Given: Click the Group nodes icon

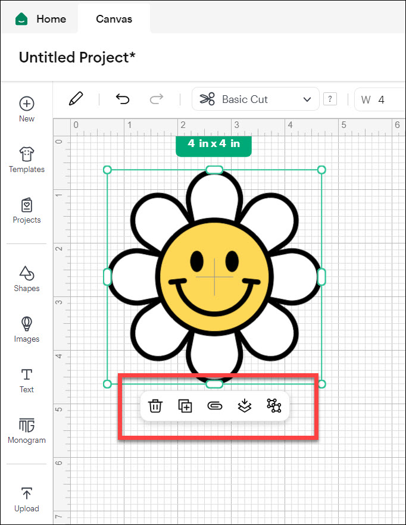Looking at the screenshot, I should [273, 406].
